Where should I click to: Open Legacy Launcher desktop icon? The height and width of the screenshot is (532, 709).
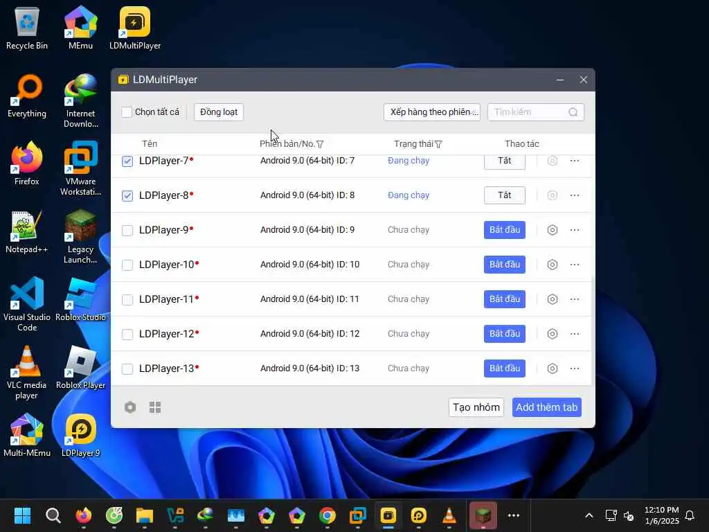(x=80, y=236)
